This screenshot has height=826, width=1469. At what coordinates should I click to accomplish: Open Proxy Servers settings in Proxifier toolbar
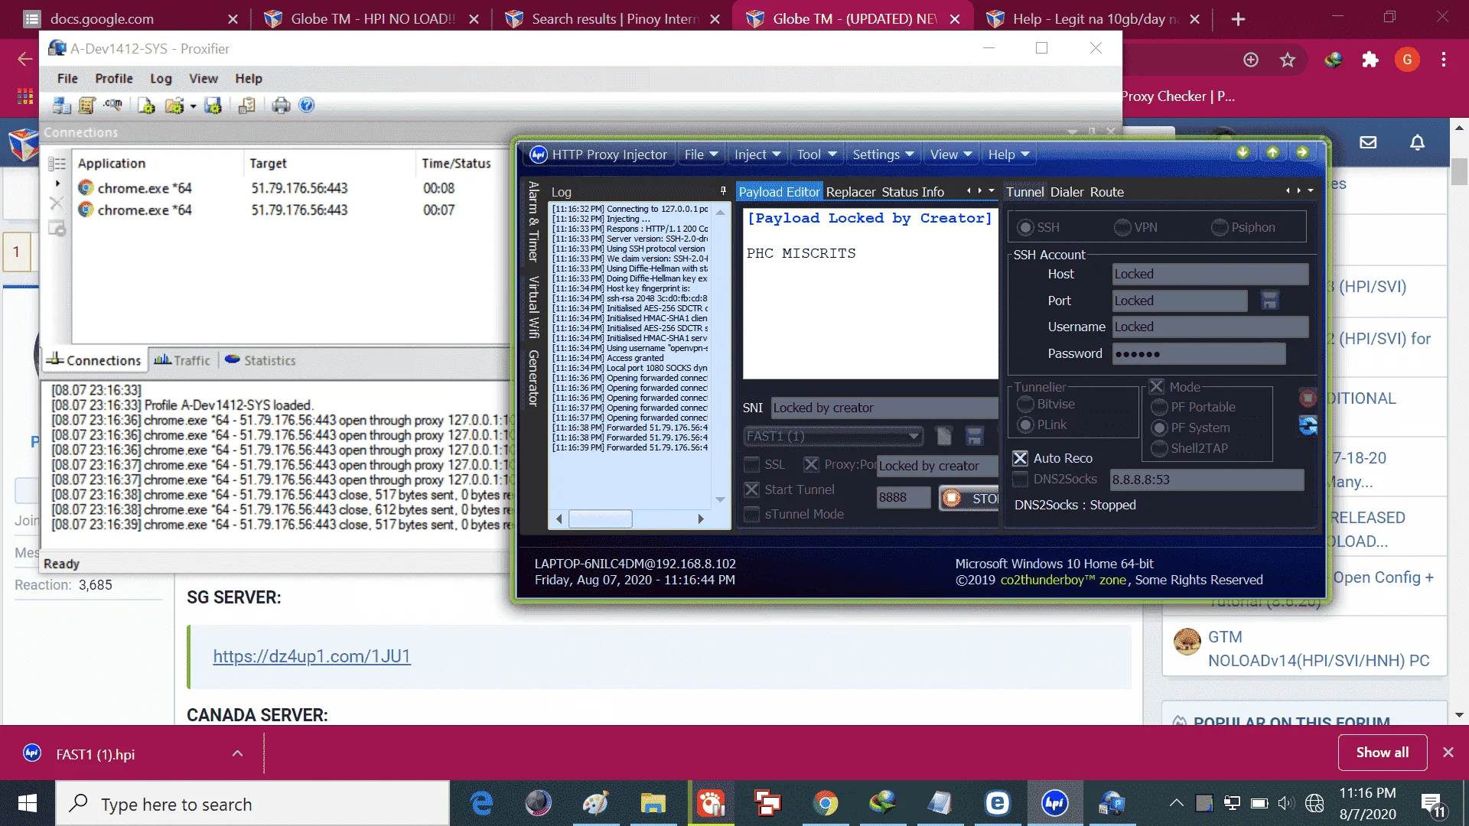click(x=61, y=106)
